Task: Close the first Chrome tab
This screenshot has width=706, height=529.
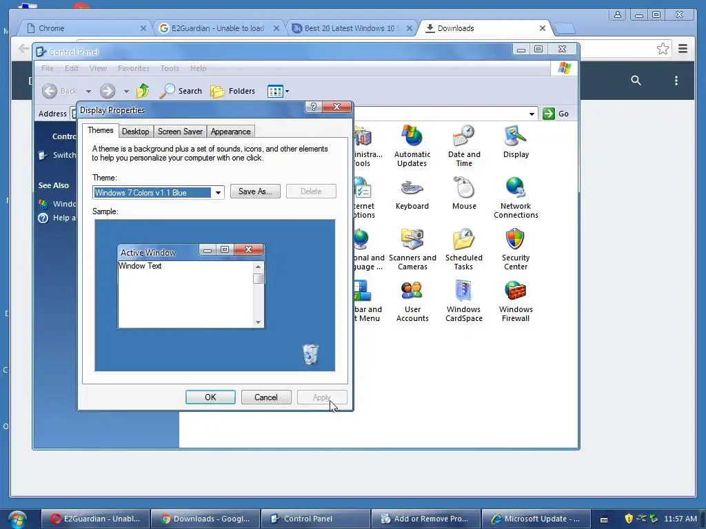Action: click(x=143, y=28)
